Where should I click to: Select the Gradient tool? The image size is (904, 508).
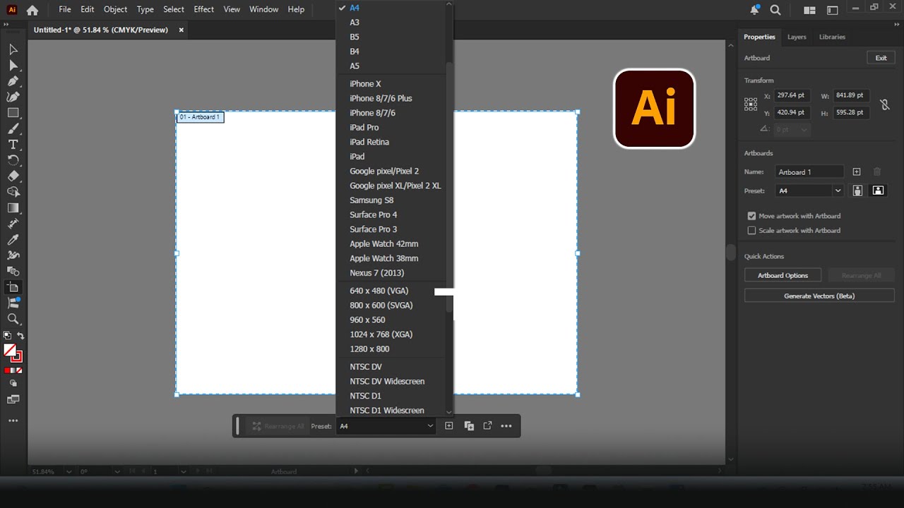point(13,208)
